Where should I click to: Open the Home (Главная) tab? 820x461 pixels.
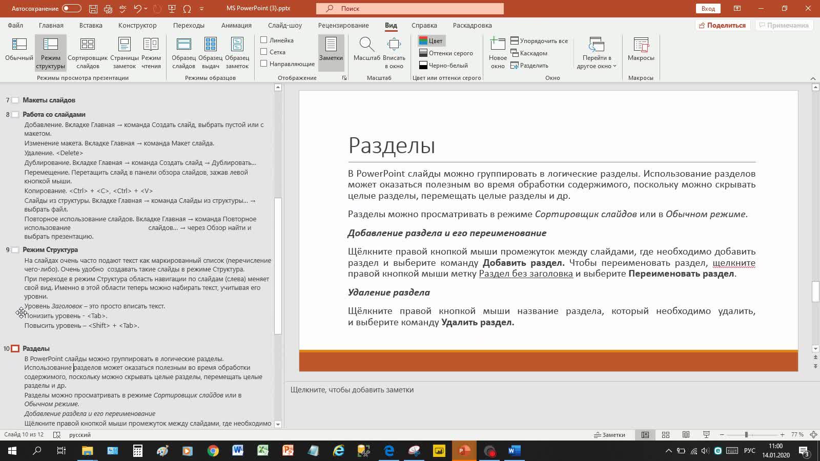tap(51, 25)
